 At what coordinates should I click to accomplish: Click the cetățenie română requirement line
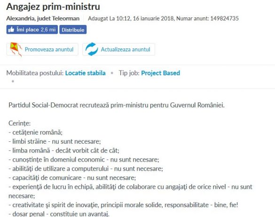(x=35, y=132)
